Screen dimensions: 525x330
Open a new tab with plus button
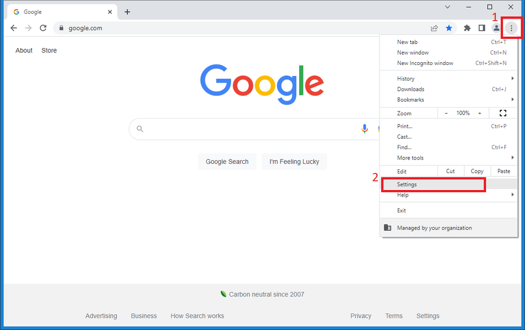click(x=127, y=12)
